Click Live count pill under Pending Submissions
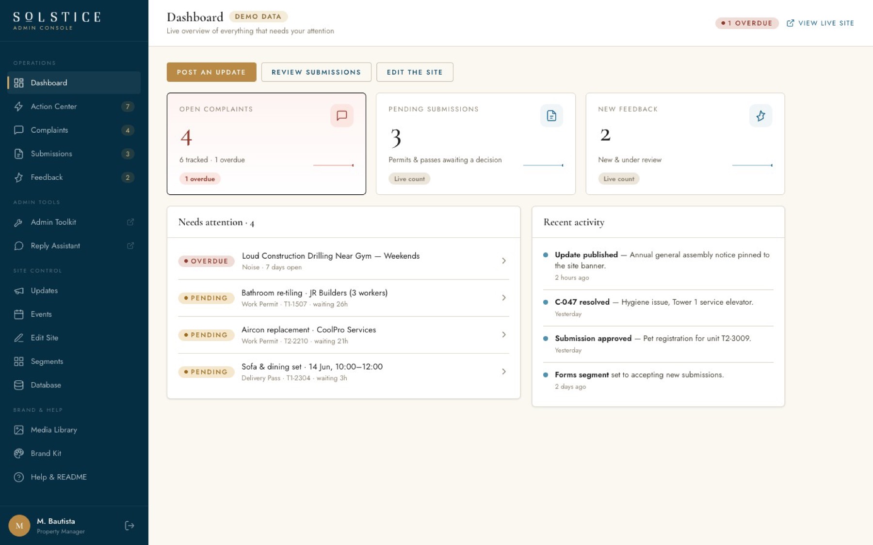 409,179
